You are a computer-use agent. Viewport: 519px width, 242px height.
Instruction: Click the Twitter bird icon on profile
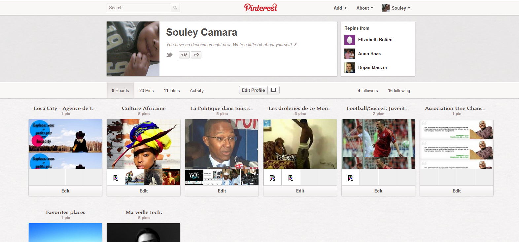(x=169, y=55)
